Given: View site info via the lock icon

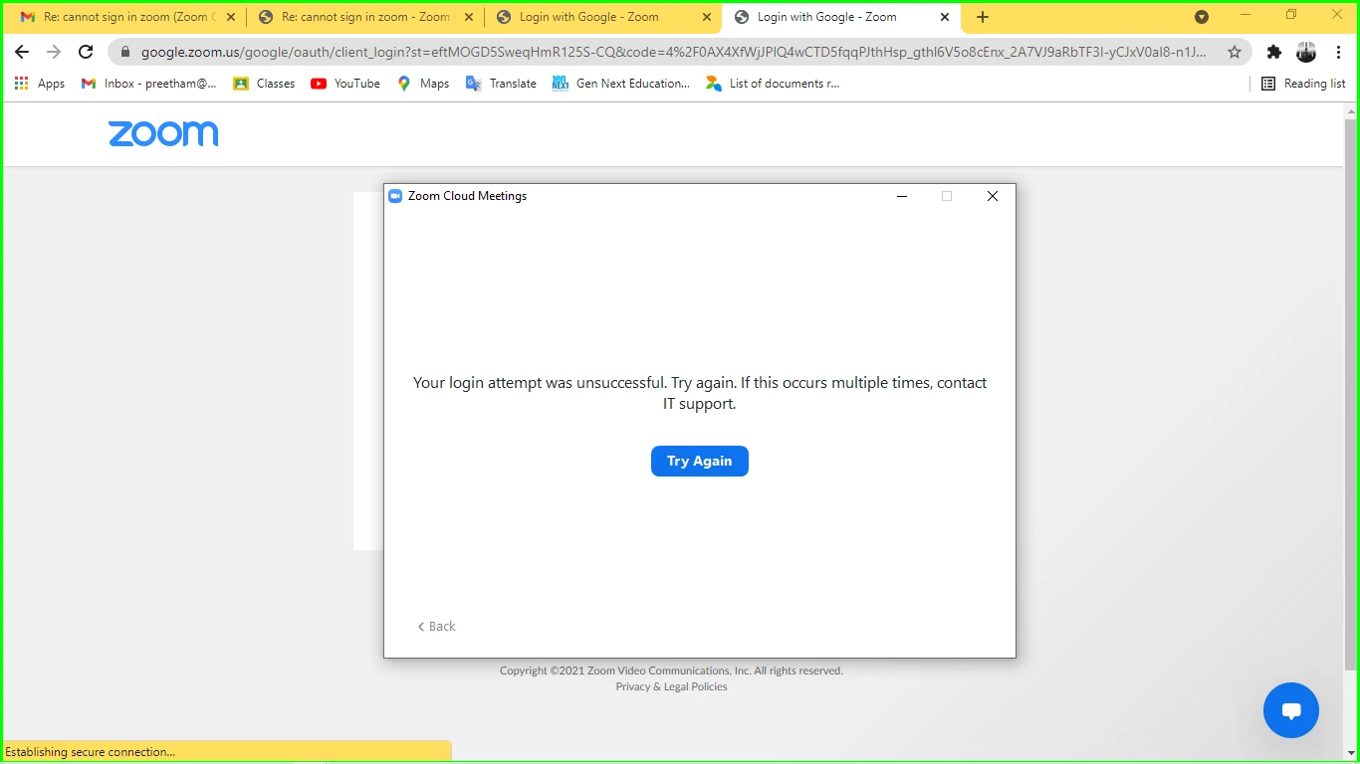Looking at the screenshot, I should click(x=125, y=52).
